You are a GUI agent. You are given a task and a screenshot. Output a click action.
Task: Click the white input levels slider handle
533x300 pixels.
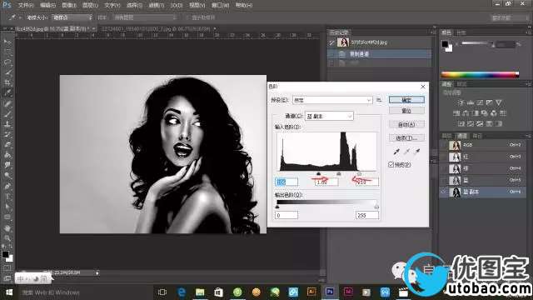(359, 174)
